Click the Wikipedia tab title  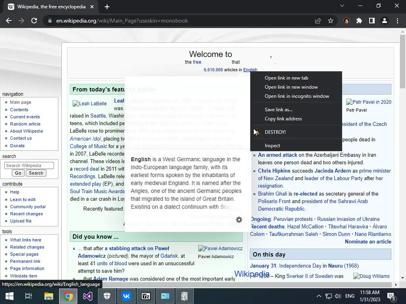(x=52, y=7)
